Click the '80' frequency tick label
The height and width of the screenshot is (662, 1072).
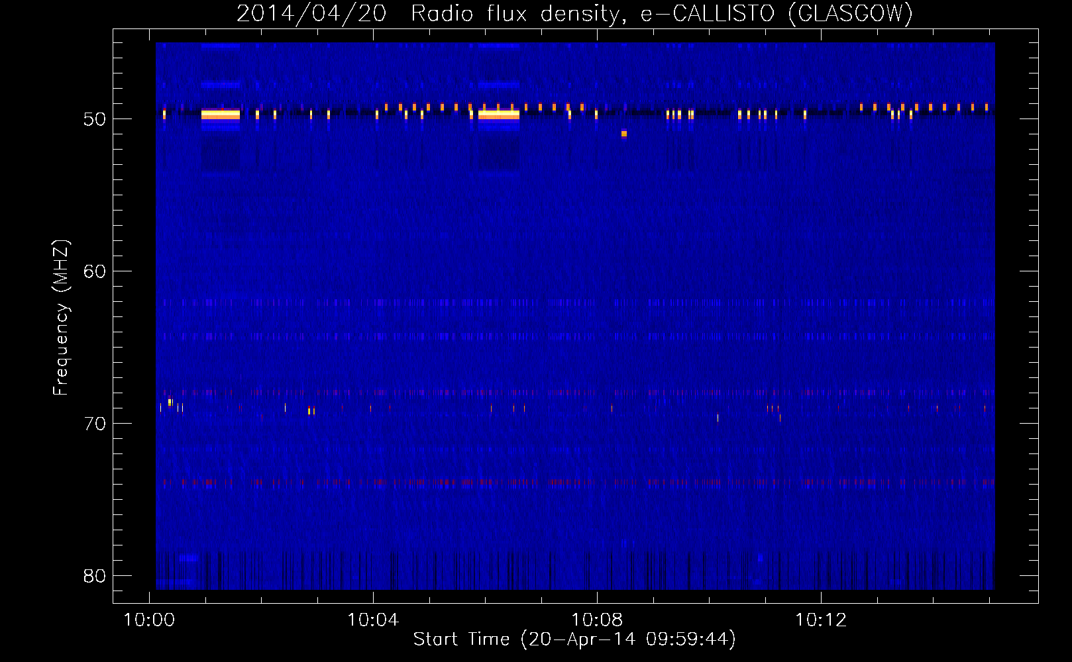click(x=95, y=576)
